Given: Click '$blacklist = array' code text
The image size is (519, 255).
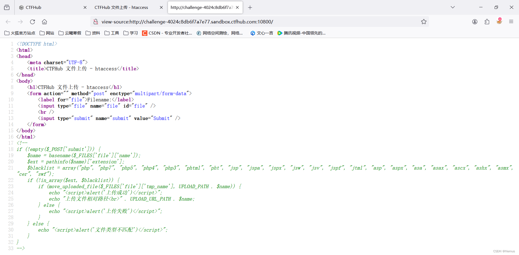Looking at the screenshot, I should point(52,168).
